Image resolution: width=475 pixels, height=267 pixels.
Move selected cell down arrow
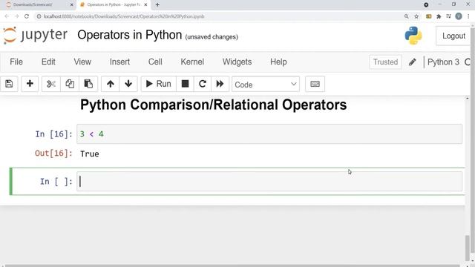pyautogui.click(x=128, y=84)
